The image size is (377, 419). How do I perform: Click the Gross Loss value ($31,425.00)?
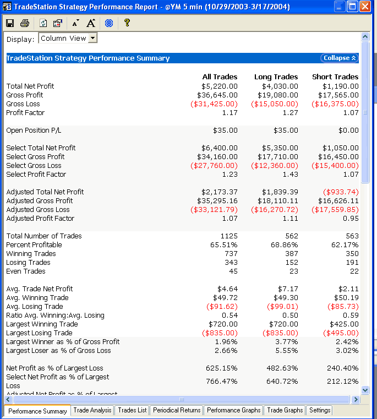point(214,104)
